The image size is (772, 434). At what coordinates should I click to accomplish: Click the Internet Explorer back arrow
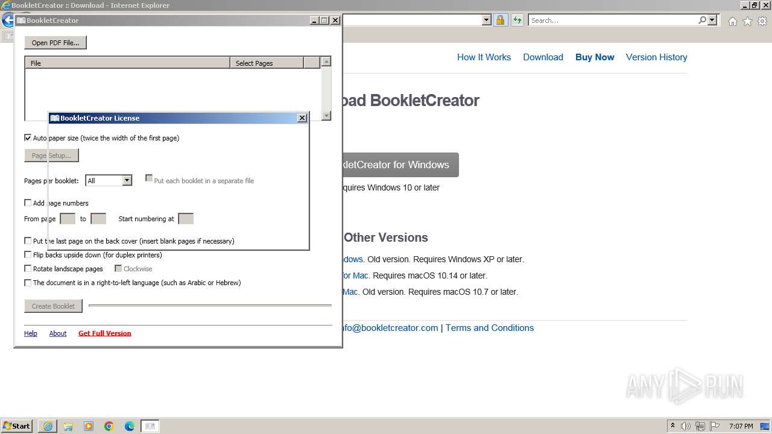[x=8, y=20]
